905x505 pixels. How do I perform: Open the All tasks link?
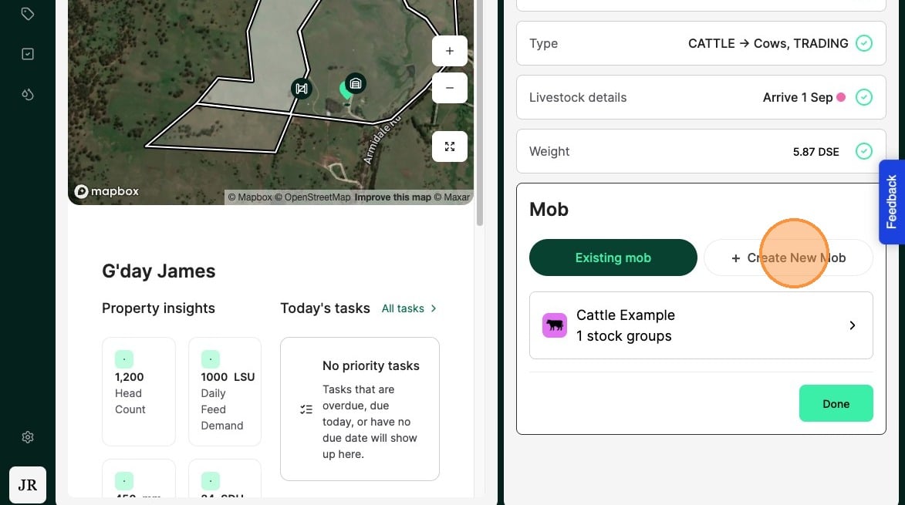pyautogui.click(x=409, y=308)
